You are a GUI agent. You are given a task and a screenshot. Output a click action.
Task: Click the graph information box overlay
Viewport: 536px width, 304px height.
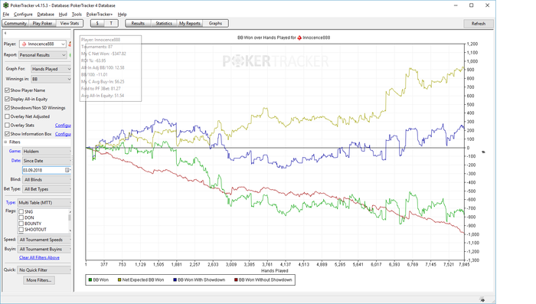(110, 68)
